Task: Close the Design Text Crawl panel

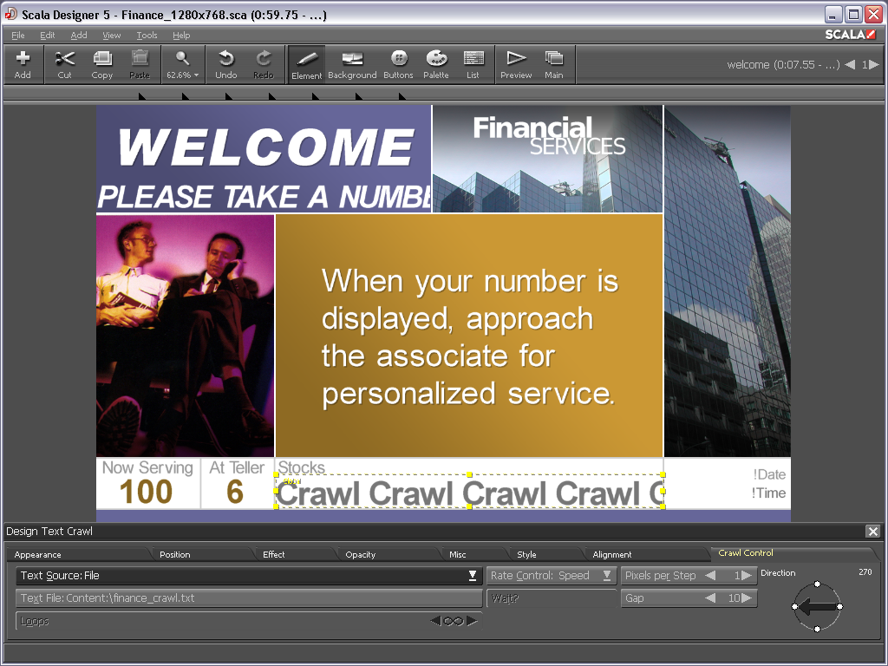Action: [x=872, y=531]
